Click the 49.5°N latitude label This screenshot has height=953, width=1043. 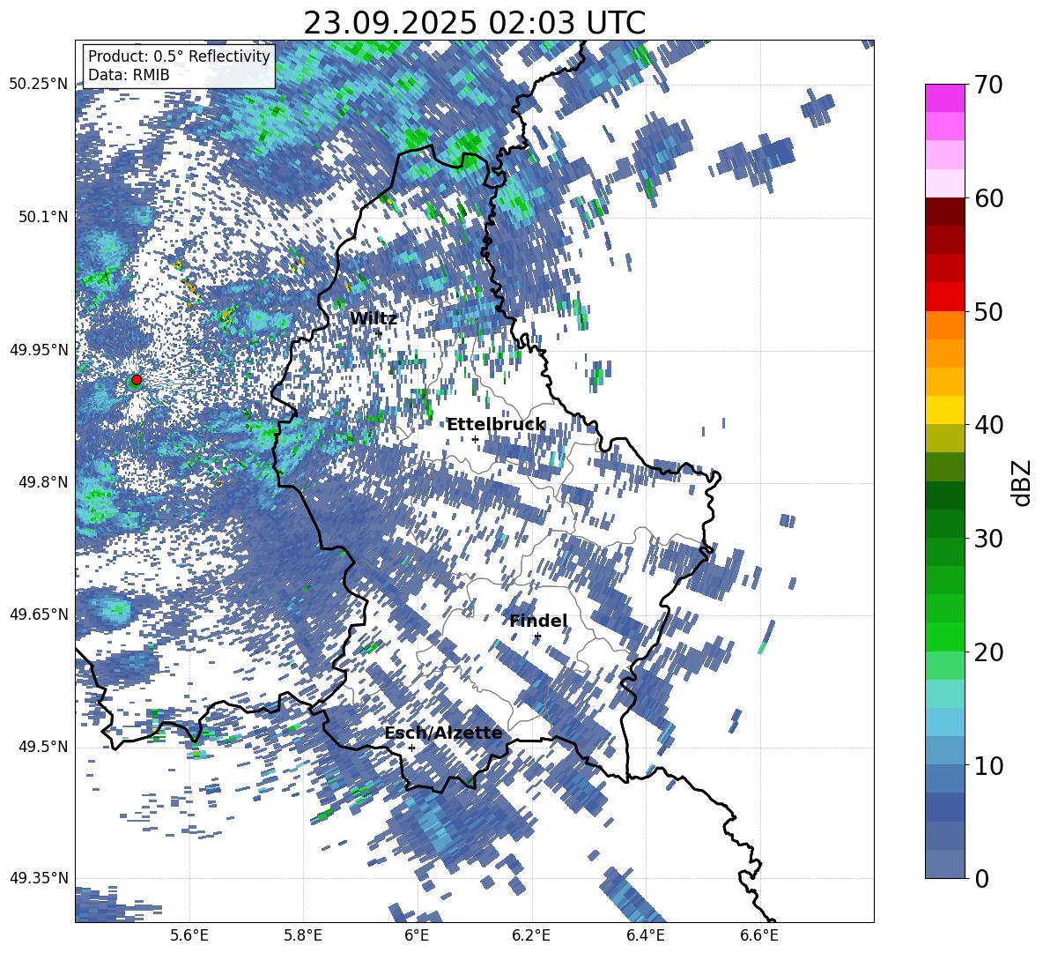(43, 747)
